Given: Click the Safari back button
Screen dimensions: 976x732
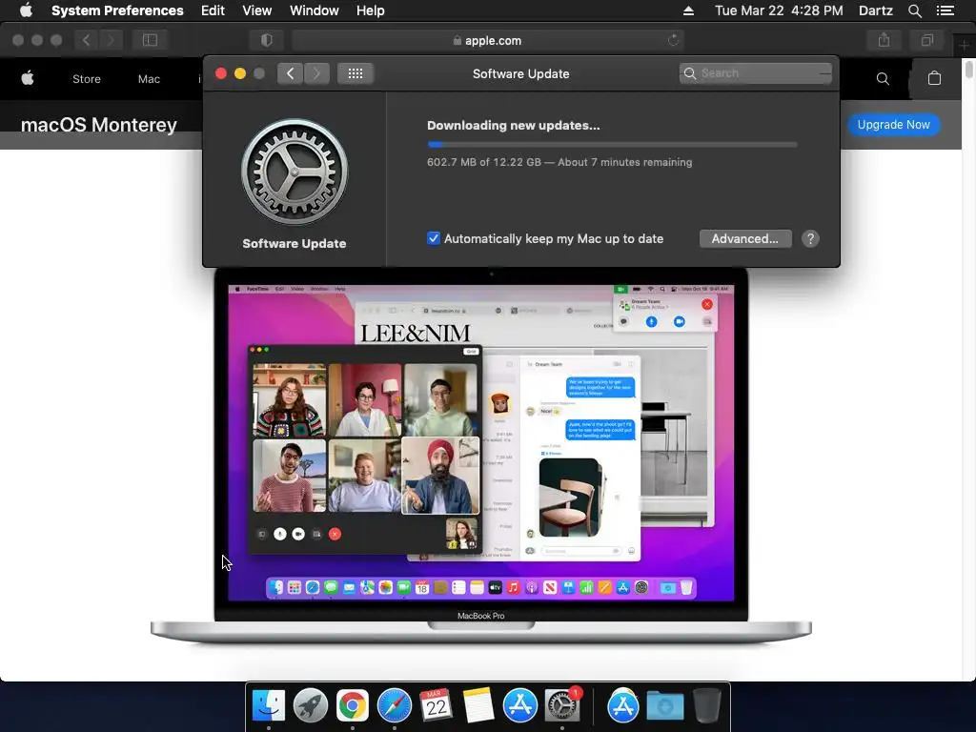Looking at the screenshot, I should coord(86,40).
